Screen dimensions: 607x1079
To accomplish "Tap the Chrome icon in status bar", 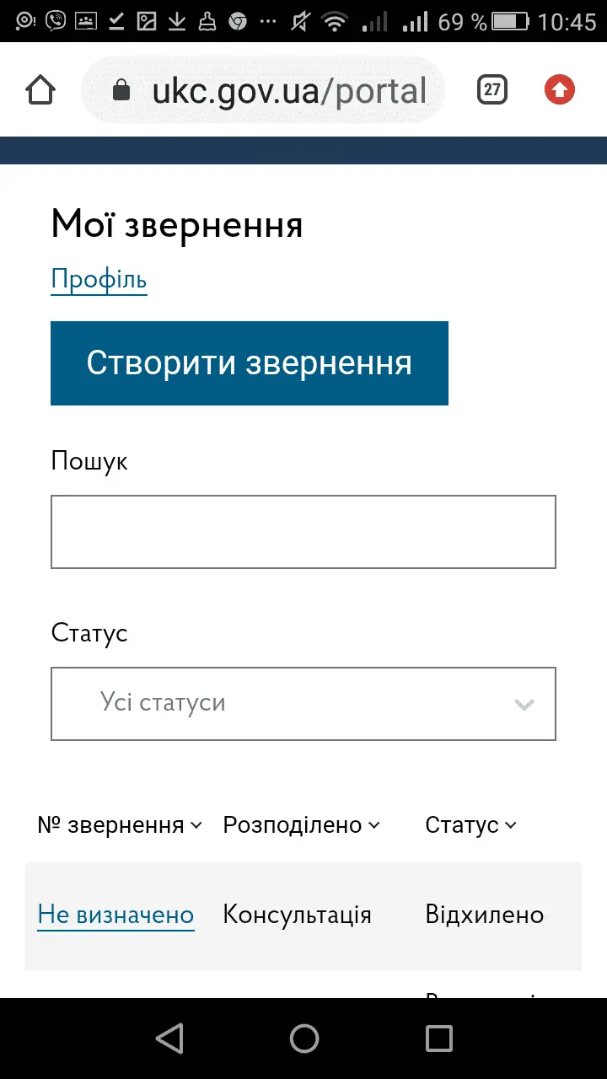I will pyautogui.click(x=238, y=22).
